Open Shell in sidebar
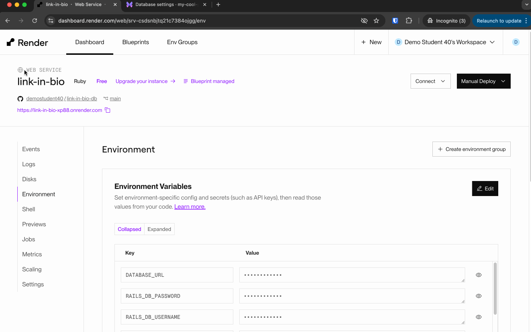 (x=29, y=209)
